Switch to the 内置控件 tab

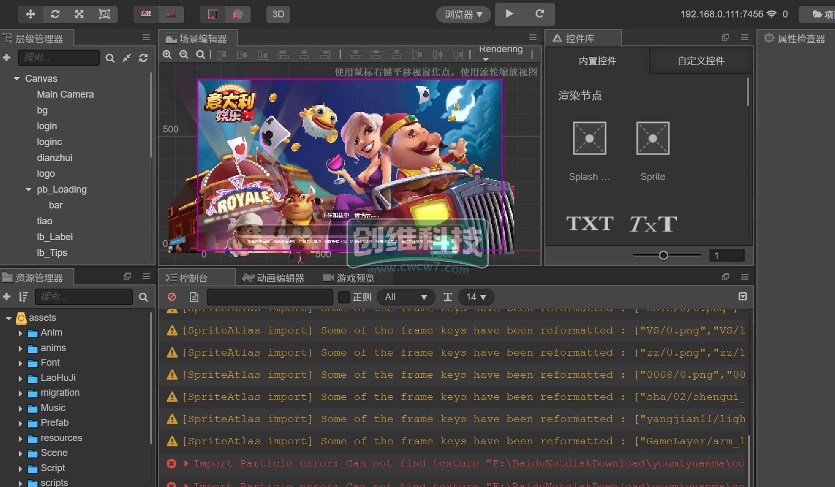coord(597,61)
